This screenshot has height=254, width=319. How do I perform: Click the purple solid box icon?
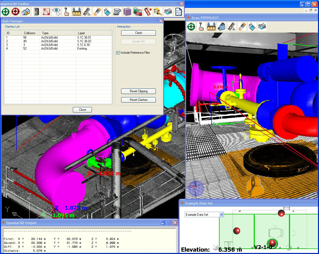point(128,12)
